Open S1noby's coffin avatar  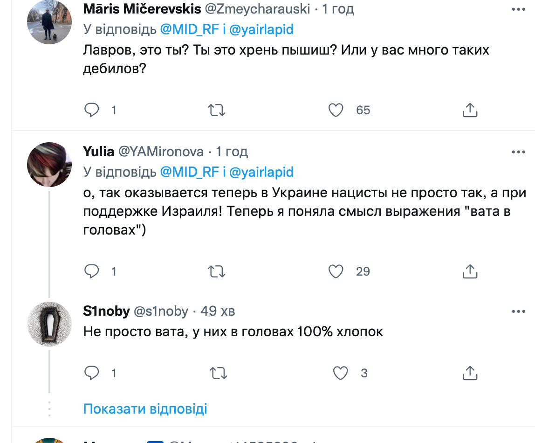pyautogui.click(x=49, y=324)
